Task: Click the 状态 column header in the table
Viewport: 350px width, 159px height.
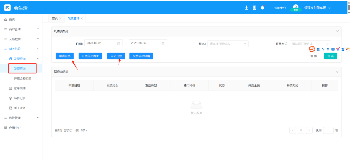Action: (222, 86)
